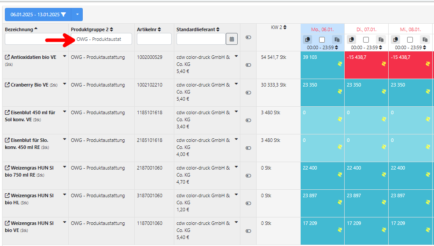Image resolution: width=434 pixels, height=246 pixels.
Task: Tick the checkbox under Mo., 06.01.
Action: tap(322, 40)
